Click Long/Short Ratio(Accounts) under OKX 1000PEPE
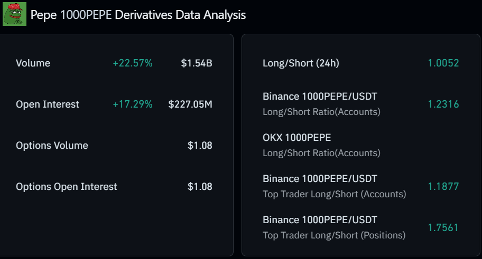The image size is (482, 259). [321, 153]
